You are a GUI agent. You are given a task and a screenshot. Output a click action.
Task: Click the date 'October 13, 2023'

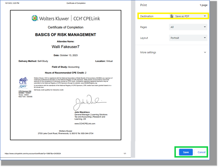[x=69, y=55]
